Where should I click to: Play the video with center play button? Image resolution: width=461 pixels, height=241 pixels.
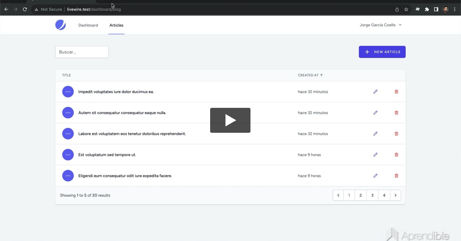pos(230,121)
